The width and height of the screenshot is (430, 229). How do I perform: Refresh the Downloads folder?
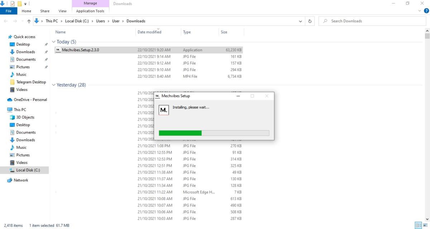point(310,21)
